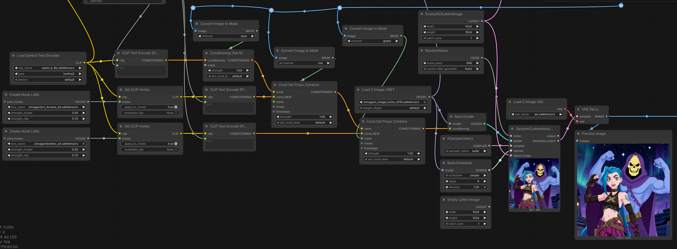Open the scheduler dropdown set to simple
Image resolution: width=677 pixels, height=249 pixels.
coord(466,175)
